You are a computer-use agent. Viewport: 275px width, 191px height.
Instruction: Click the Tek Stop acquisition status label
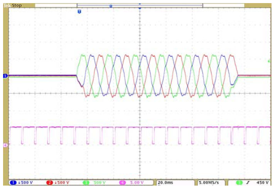tap(12, 6)
